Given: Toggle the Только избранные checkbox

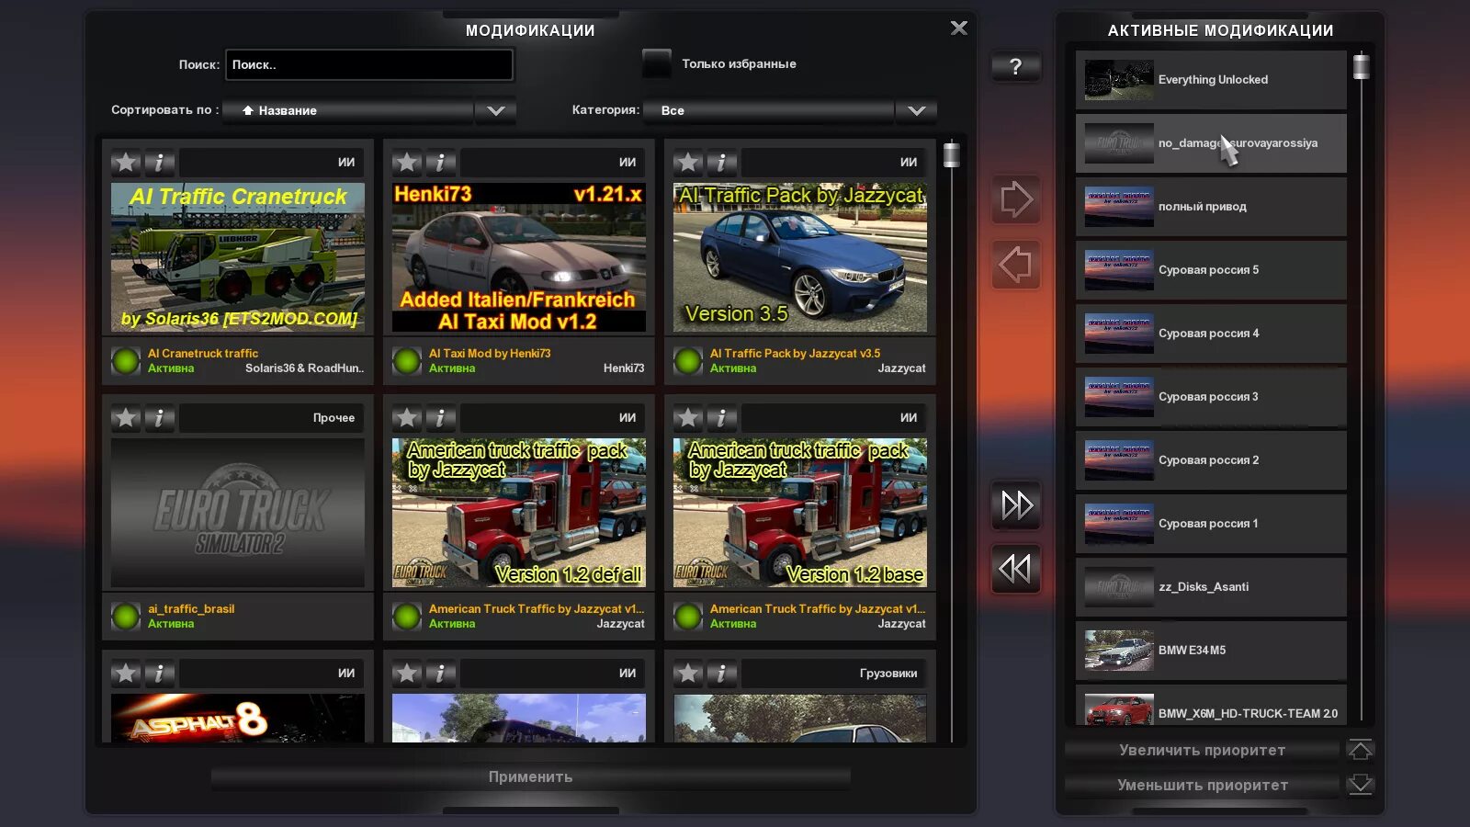Looking at the screenshot, I should [656, 63].
